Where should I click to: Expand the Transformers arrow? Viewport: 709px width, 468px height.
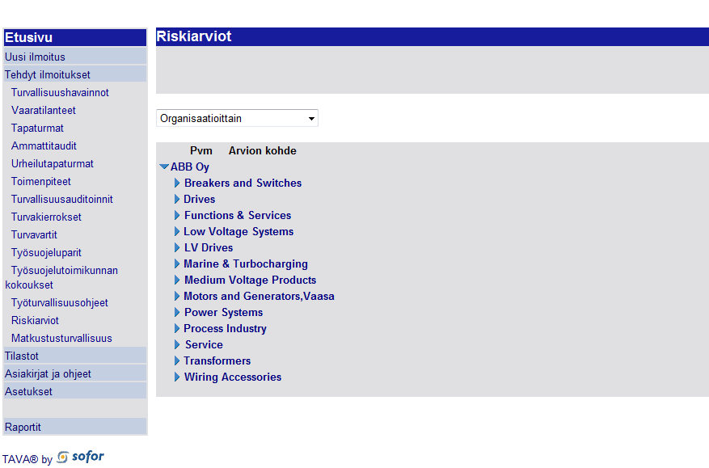coord(177,360)
